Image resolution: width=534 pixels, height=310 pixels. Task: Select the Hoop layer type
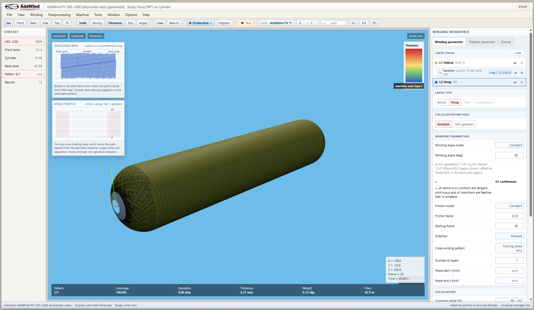[455, 102]
